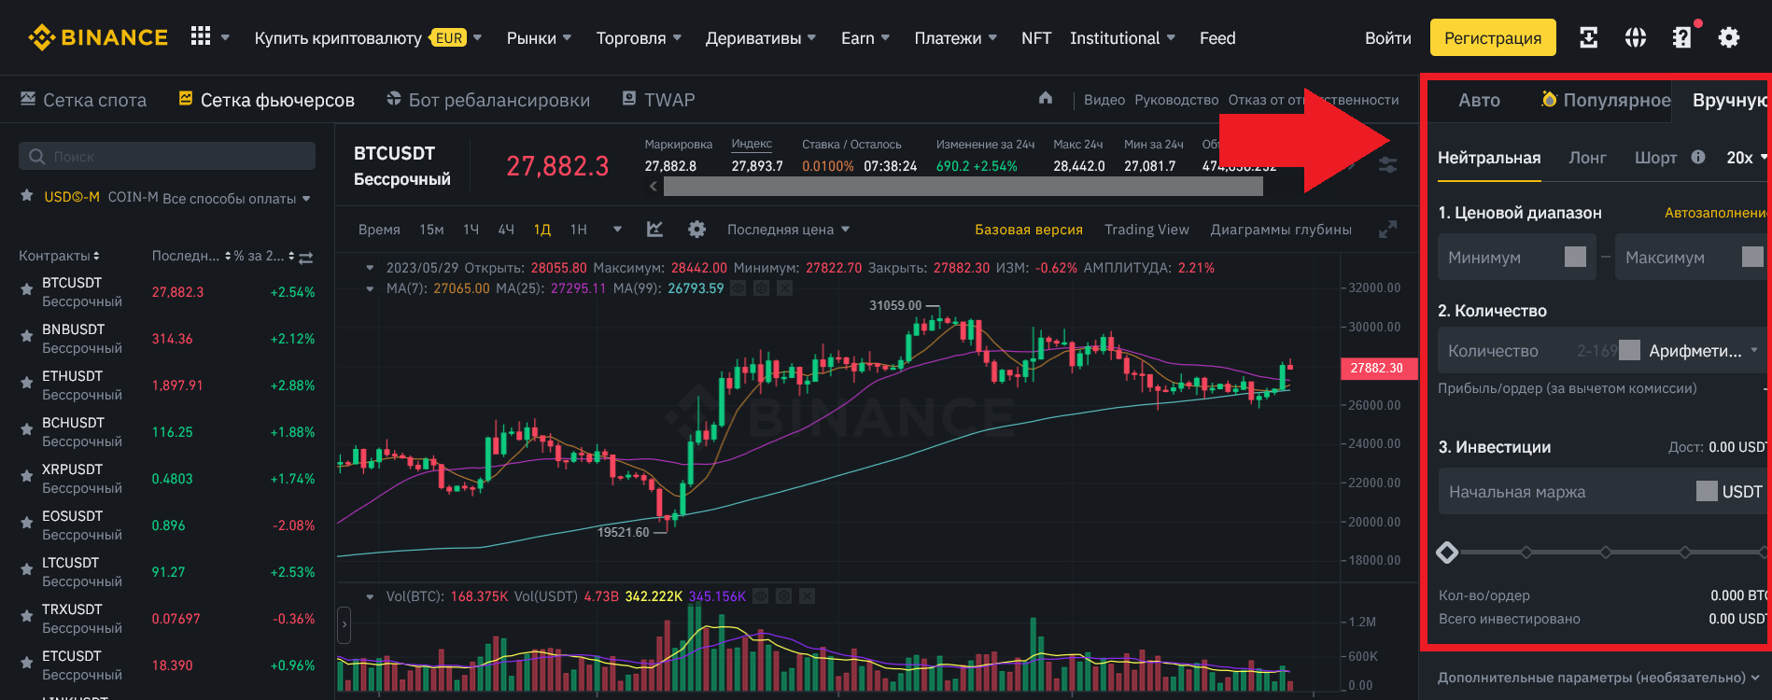This screenshot has height=700, width=1772.
Task: Open the Арифмети... mode dropdown
Action: [x=1704, y=351]
